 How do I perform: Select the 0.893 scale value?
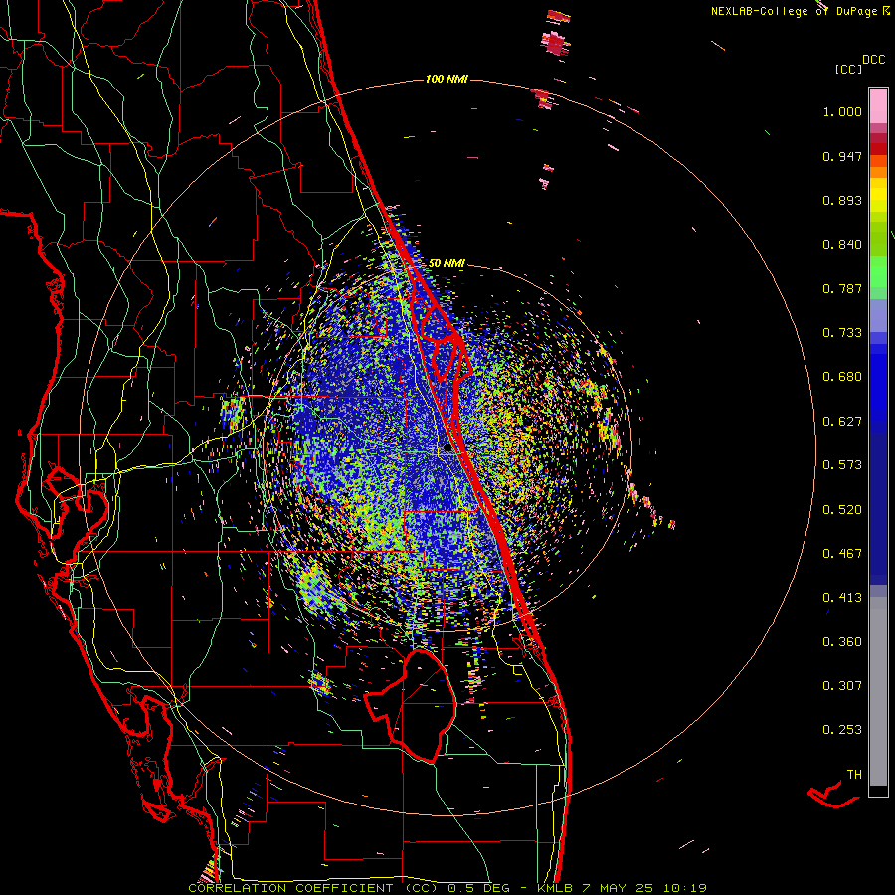(842, 200)
